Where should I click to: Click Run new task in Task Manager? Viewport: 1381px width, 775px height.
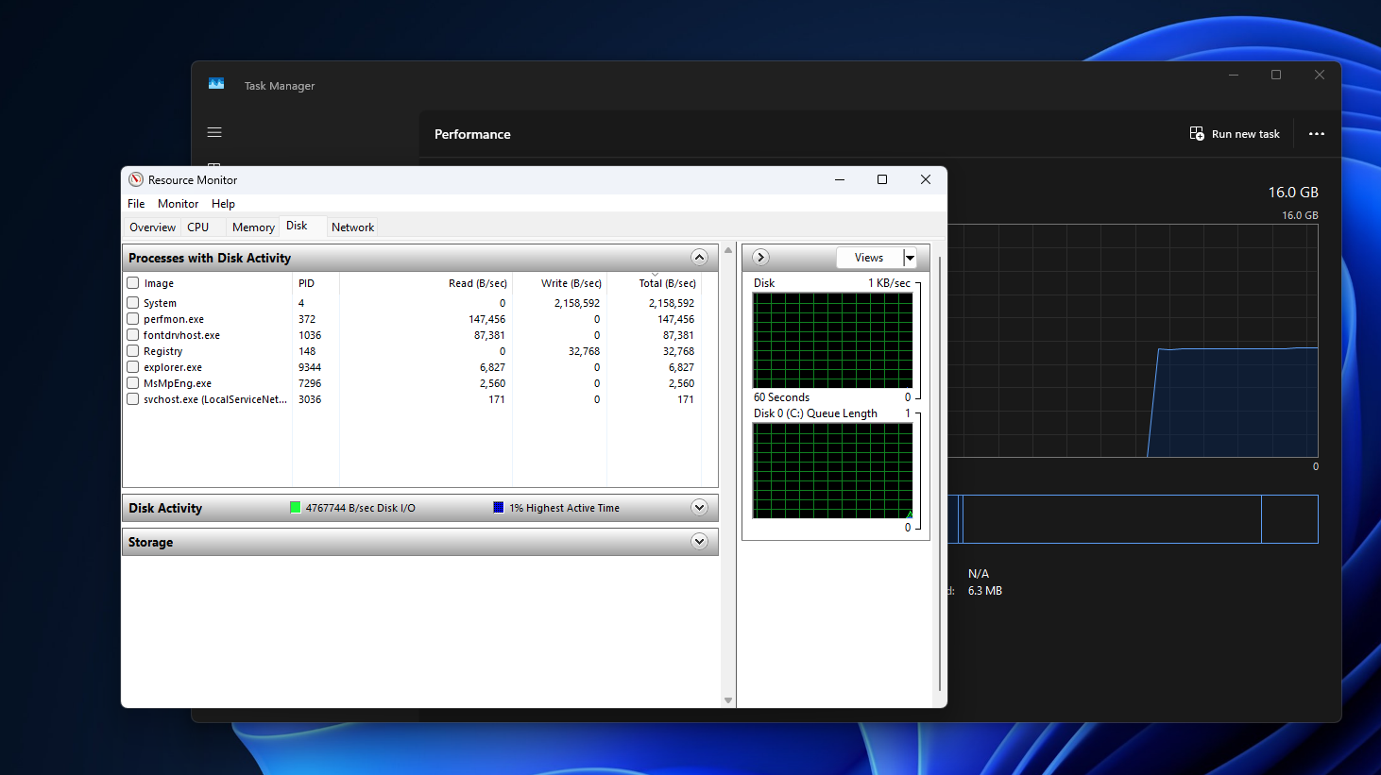click(1235, 134)
